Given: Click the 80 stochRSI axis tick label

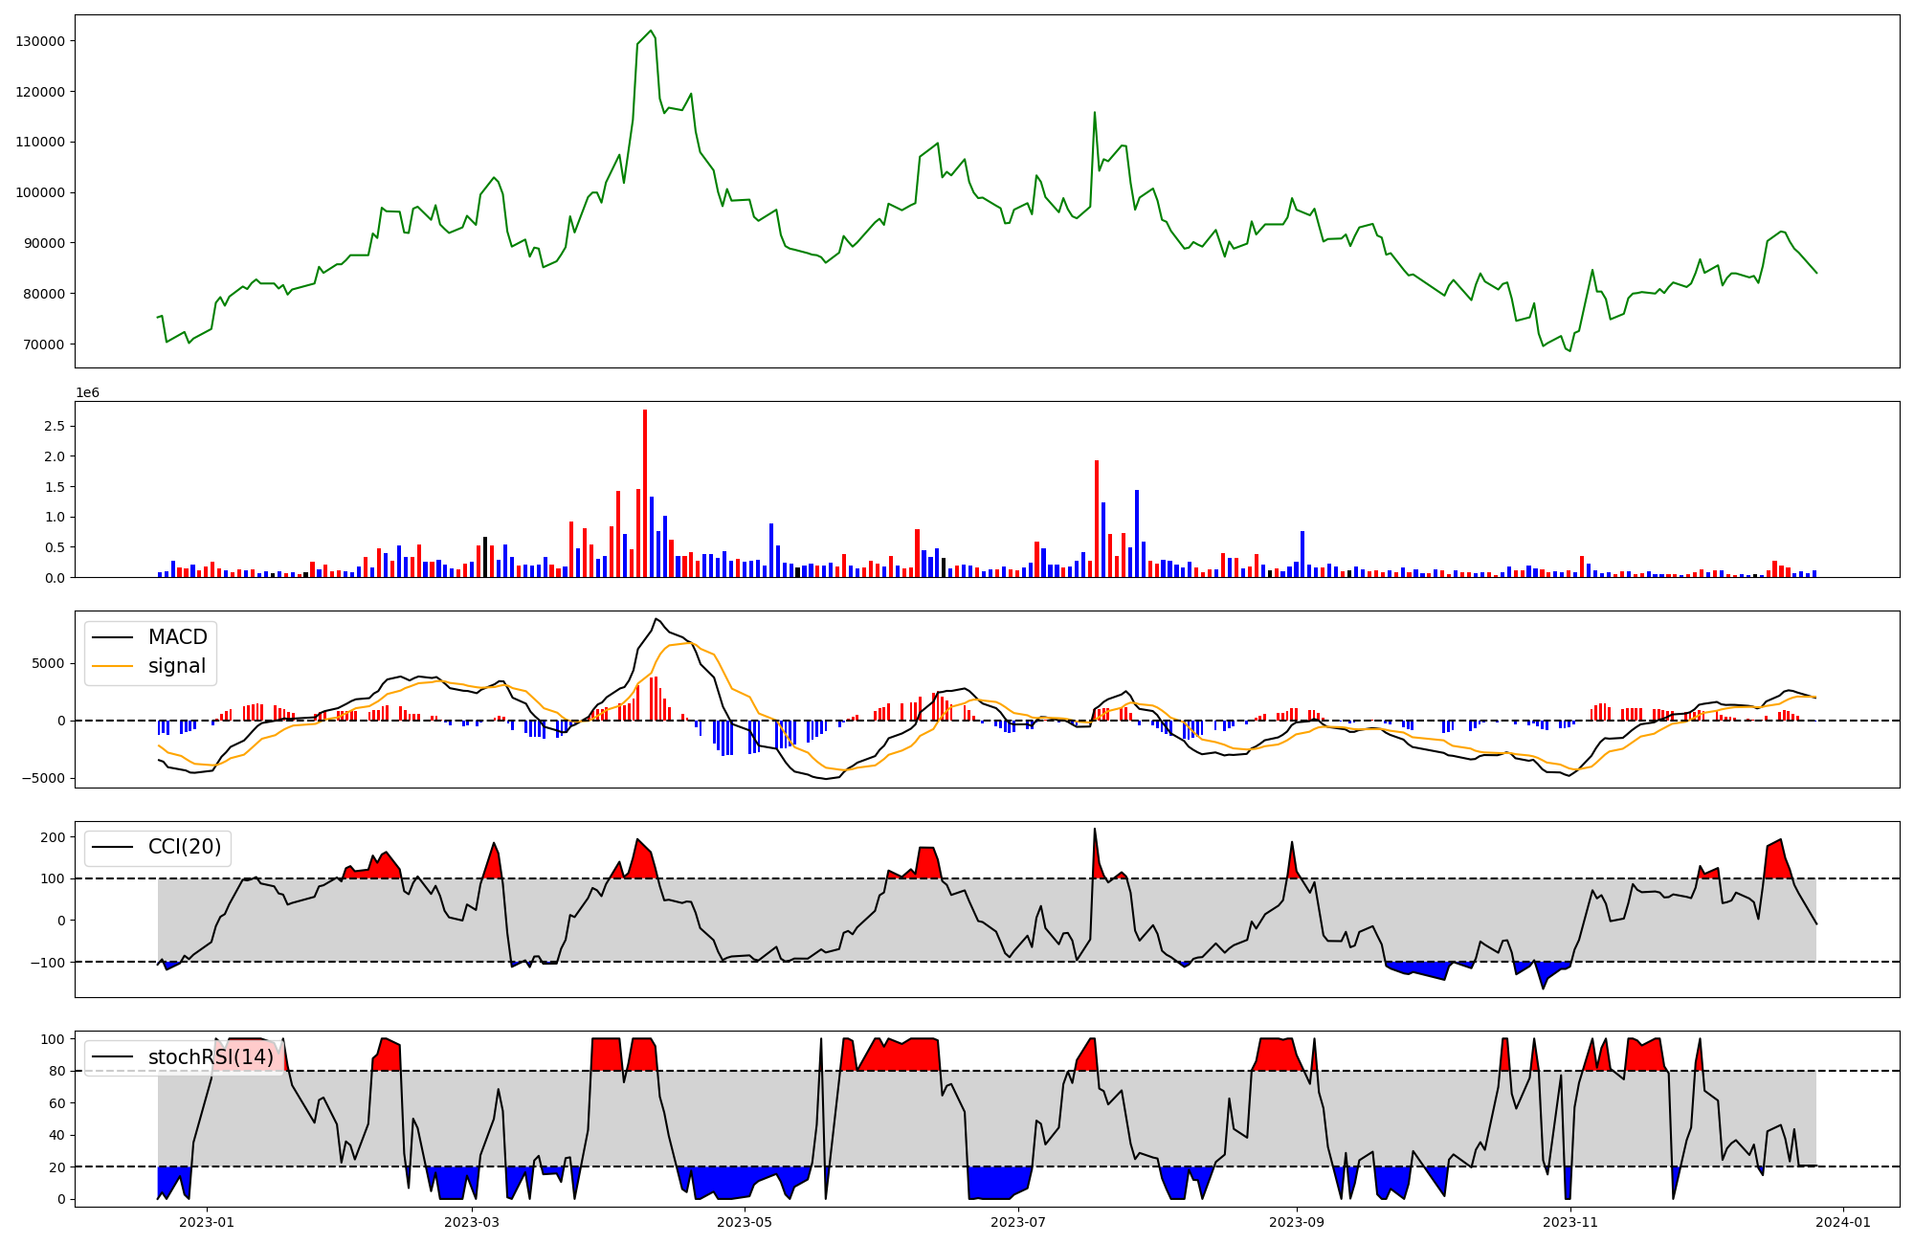Looking at the screenshot, I should (x=56, y=1071).
